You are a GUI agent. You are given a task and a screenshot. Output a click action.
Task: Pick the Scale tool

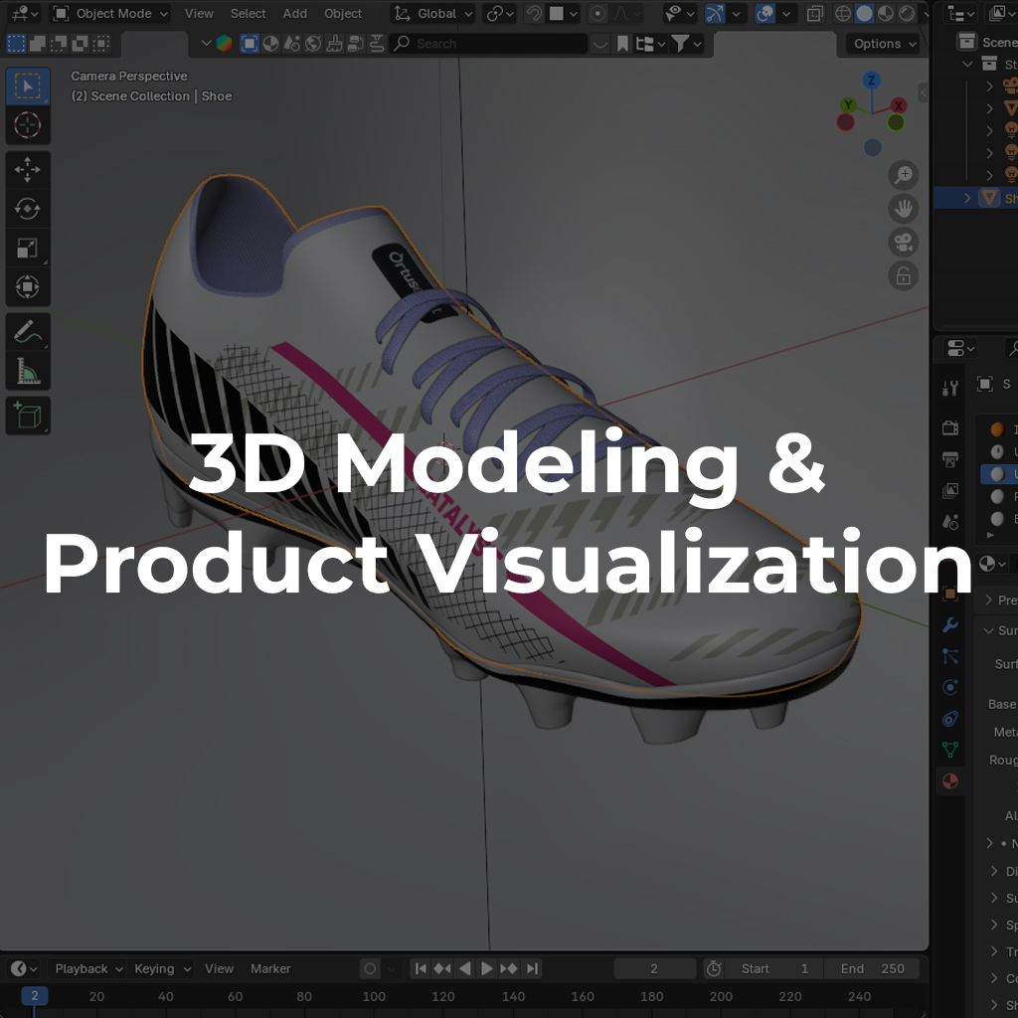tap(27, 249)
